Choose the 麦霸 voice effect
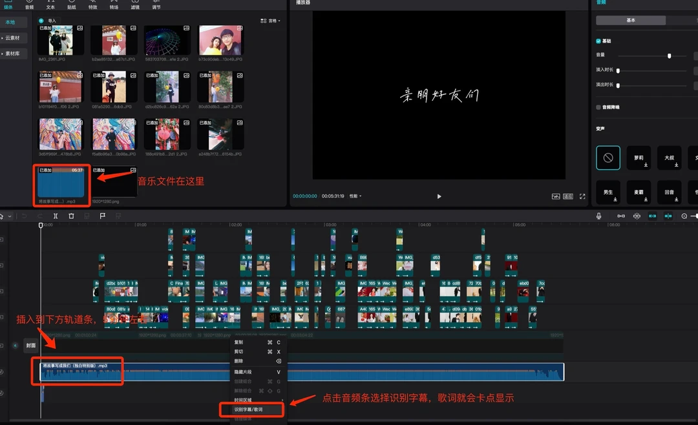 639,192
